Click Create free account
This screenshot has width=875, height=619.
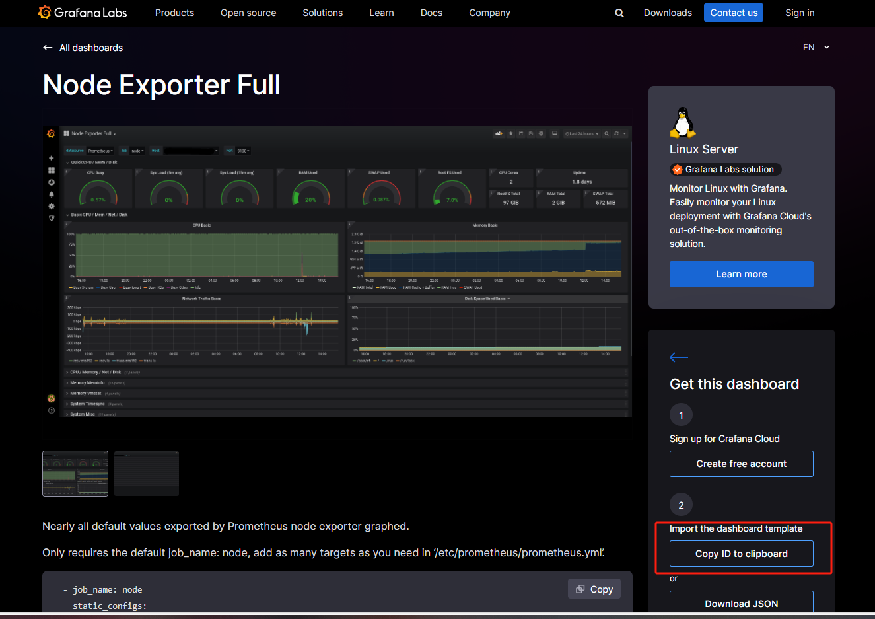tap(742, 464)
